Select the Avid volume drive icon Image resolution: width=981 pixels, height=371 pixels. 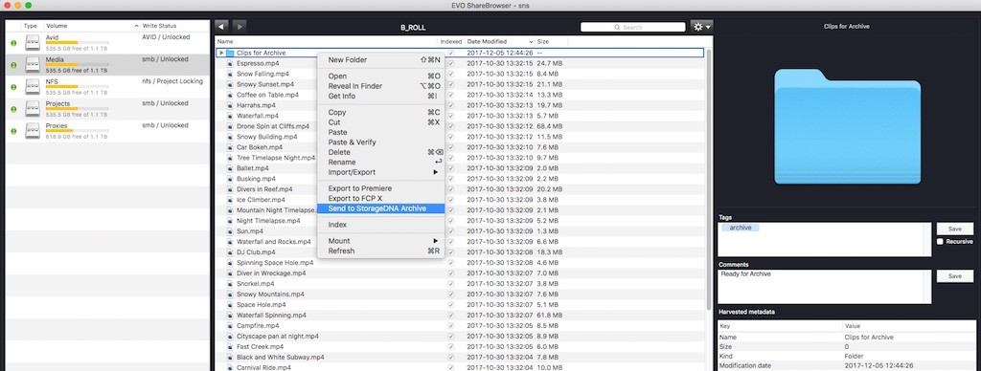pyautogui.click(x=33, y=43)
